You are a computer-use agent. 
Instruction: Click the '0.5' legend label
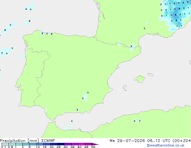click(x=11, y=147)
